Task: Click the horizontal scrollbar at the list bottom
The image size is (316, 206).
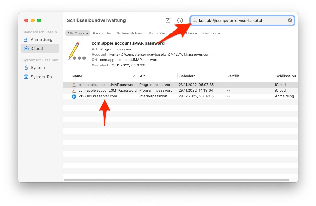Action: [x=177, y=180]
